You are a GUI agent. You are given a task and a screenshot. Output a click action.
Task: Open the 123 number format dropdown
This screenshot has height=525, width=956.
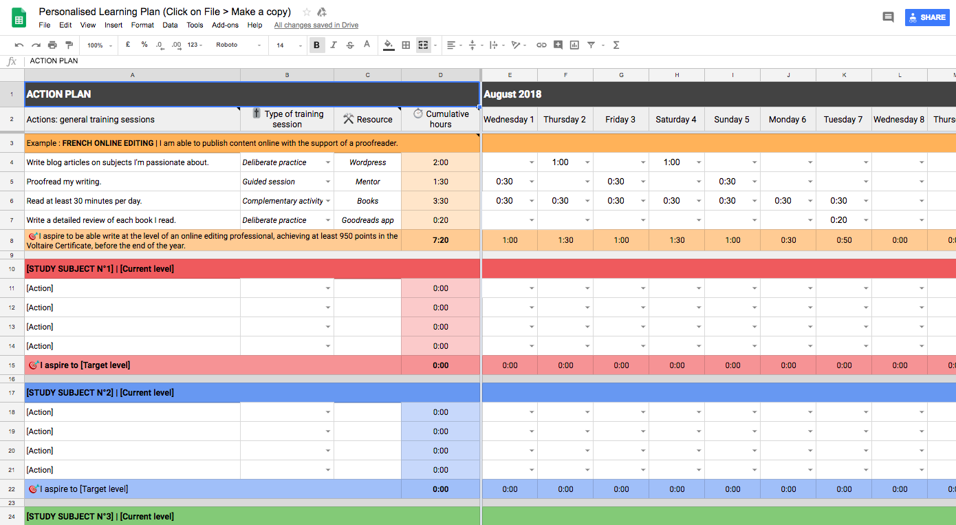[196, 45]
